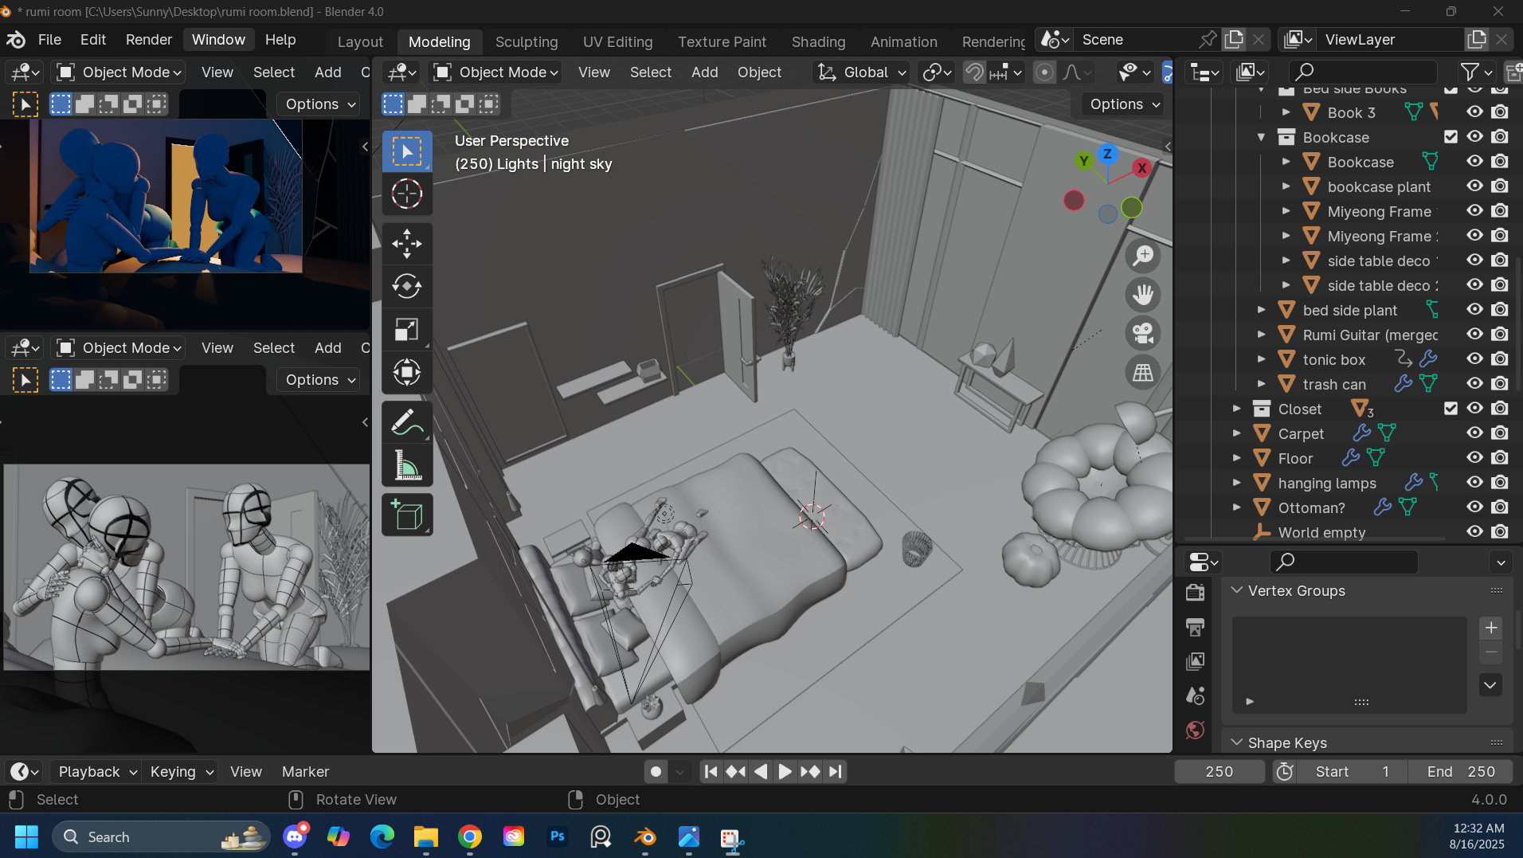Toggle camera view with the camera button

point(1143,333)
